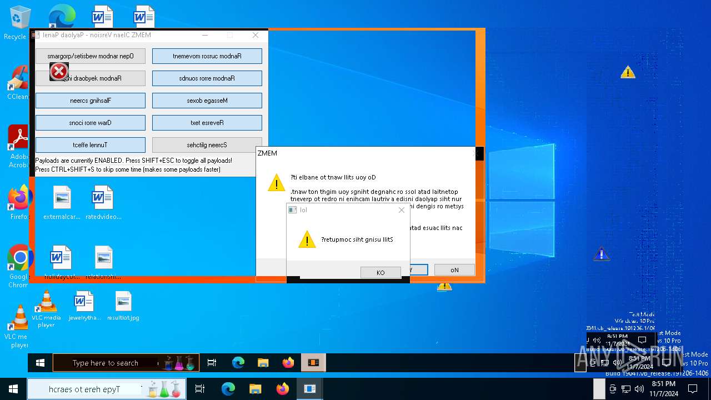Open File Explorer from the bottom taskbar
711x400 pixels.
click(x=255, y=389)
